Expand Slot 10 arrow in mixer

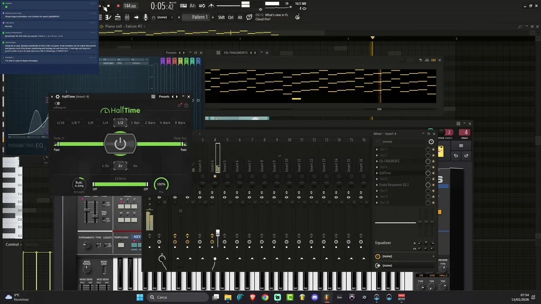377,203
